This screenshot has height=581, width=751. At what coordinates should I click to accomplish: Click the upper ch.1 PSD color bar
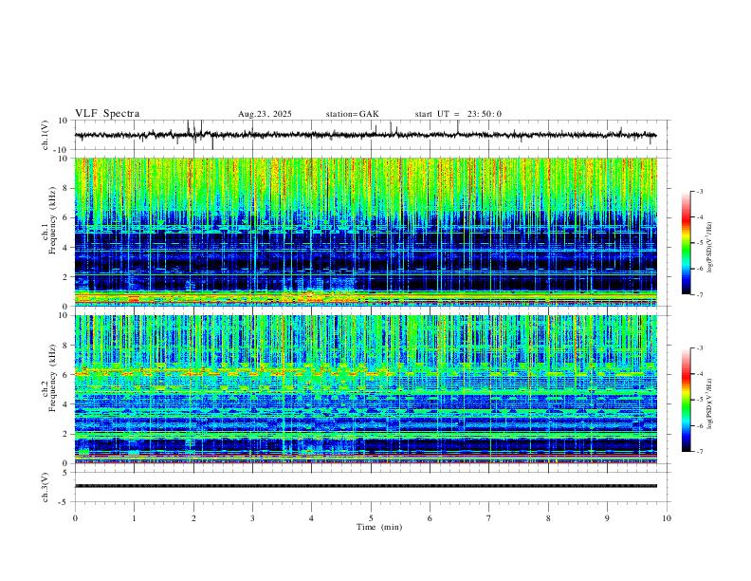[x=687, y=243]
